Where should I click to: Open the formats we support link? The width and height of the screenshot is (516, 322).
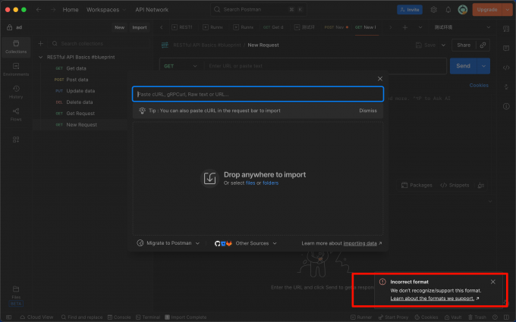432,299
